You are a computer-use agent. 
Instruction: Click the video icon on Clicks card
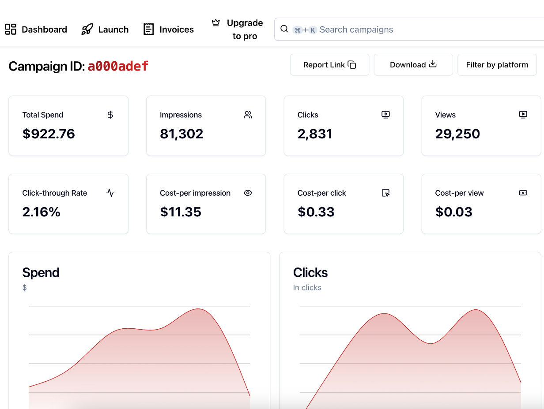(x=385, y=114)
